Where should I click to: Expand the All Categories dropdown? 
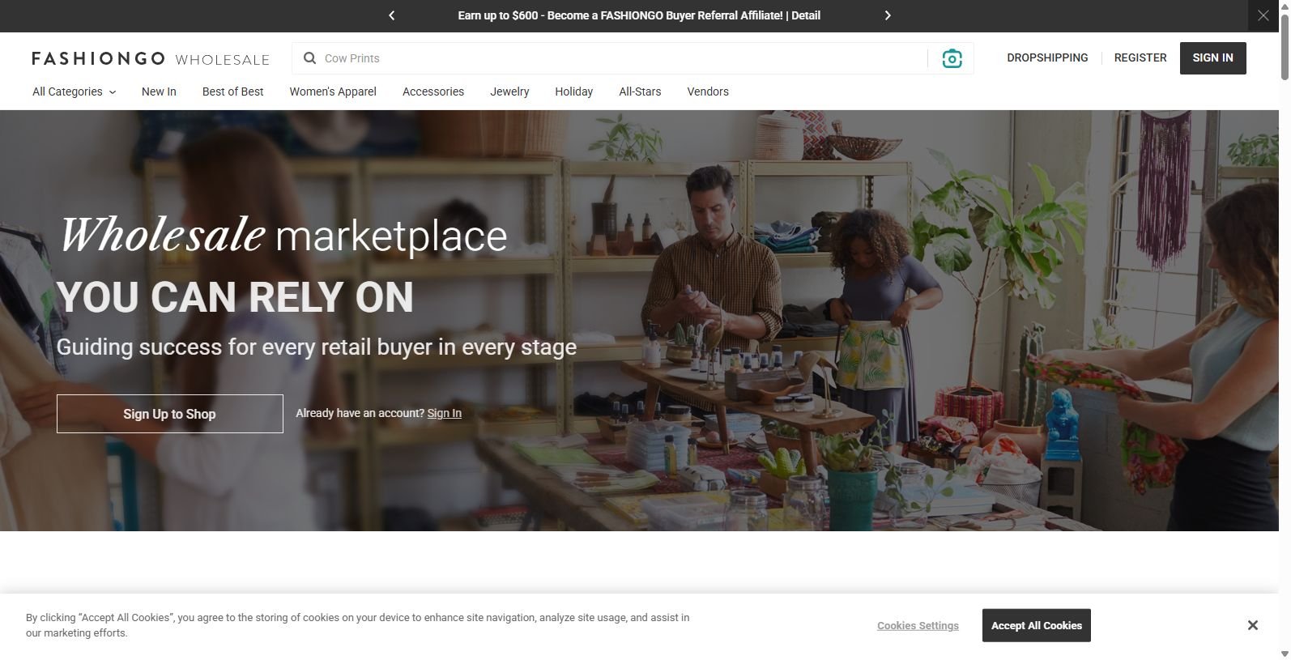coord(74,92)
